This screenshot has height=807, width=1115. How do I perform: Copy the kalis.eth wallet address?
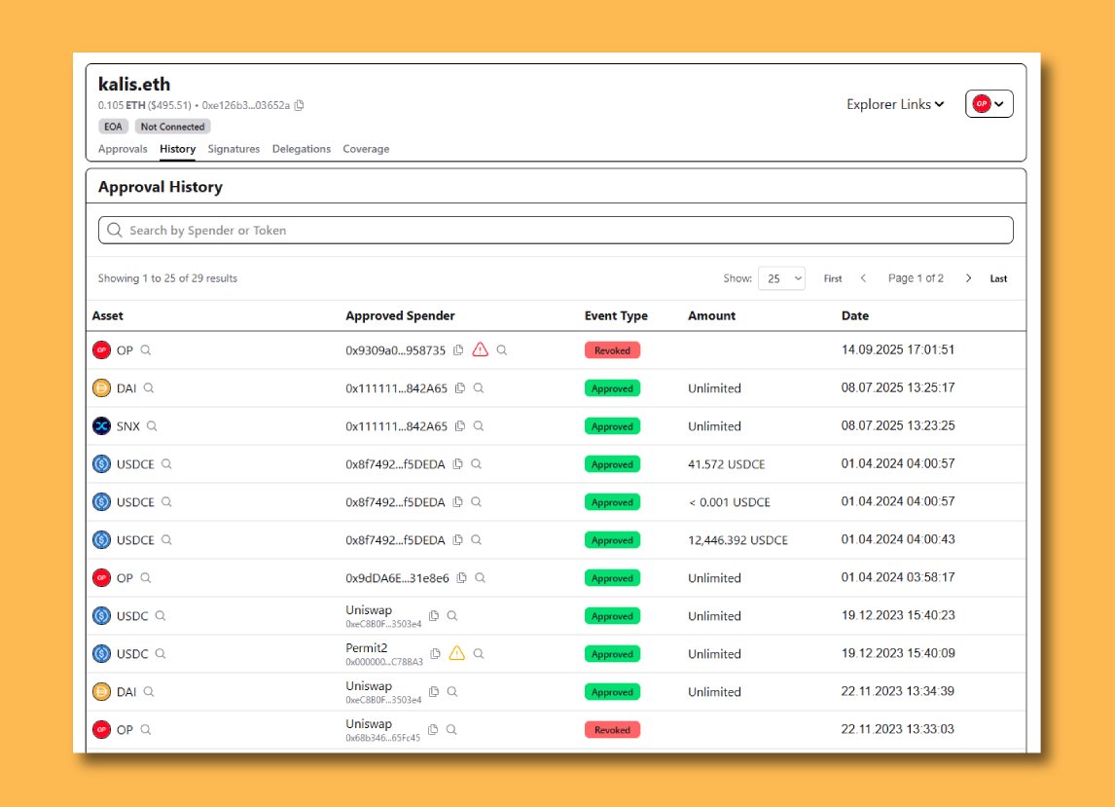(x=300, y=105)
